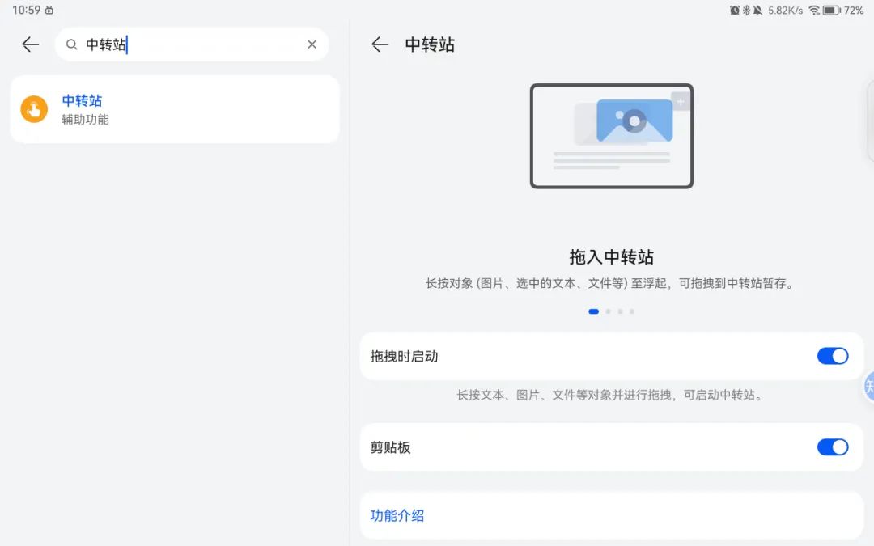Click the floating blue 知 badge
The height and width of the screenshot is (546, 874).
point(868,387)
